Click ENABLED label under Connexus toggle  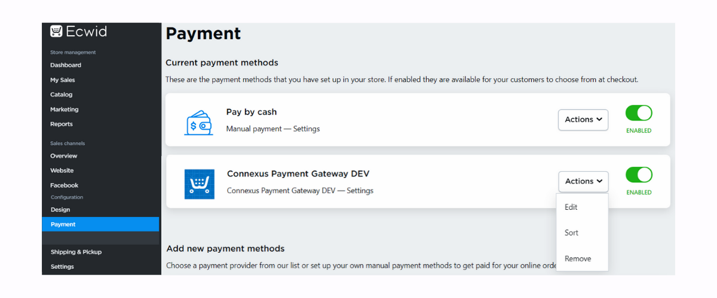[x=639, y=193]
